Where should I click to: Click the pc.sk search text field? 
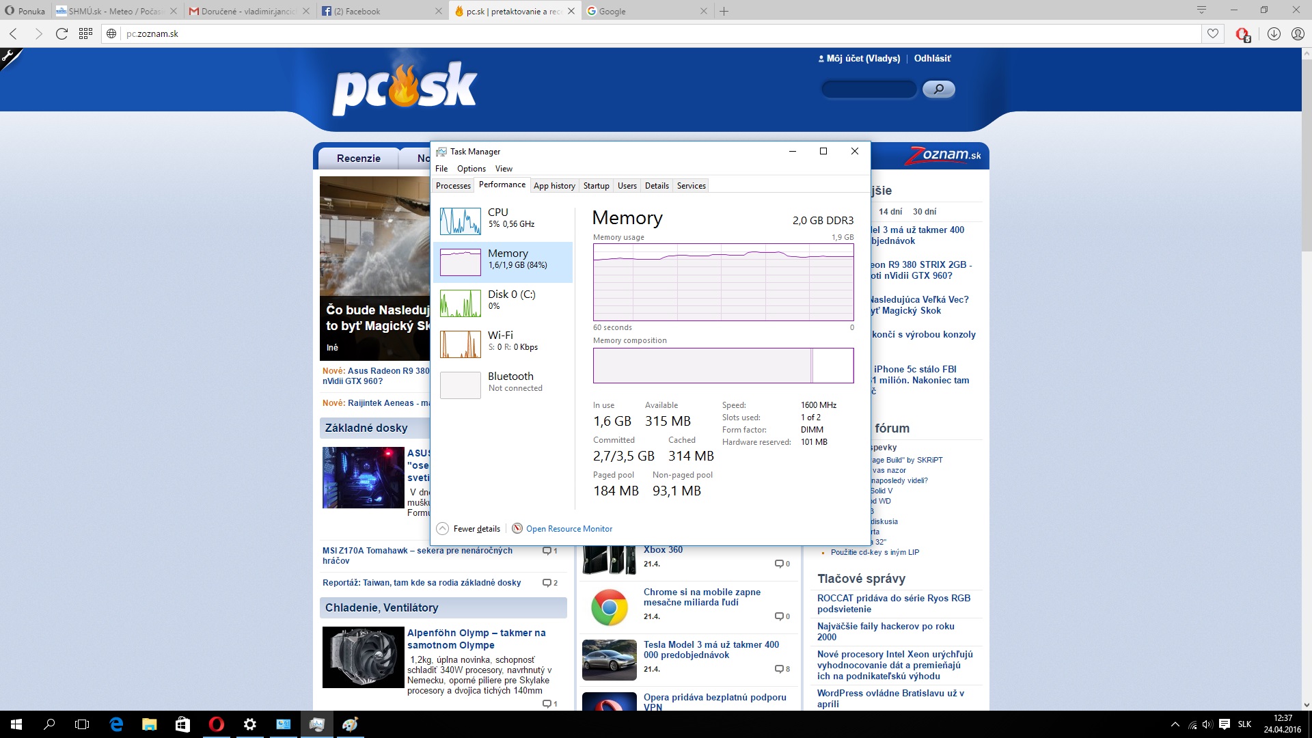[869, 89]
